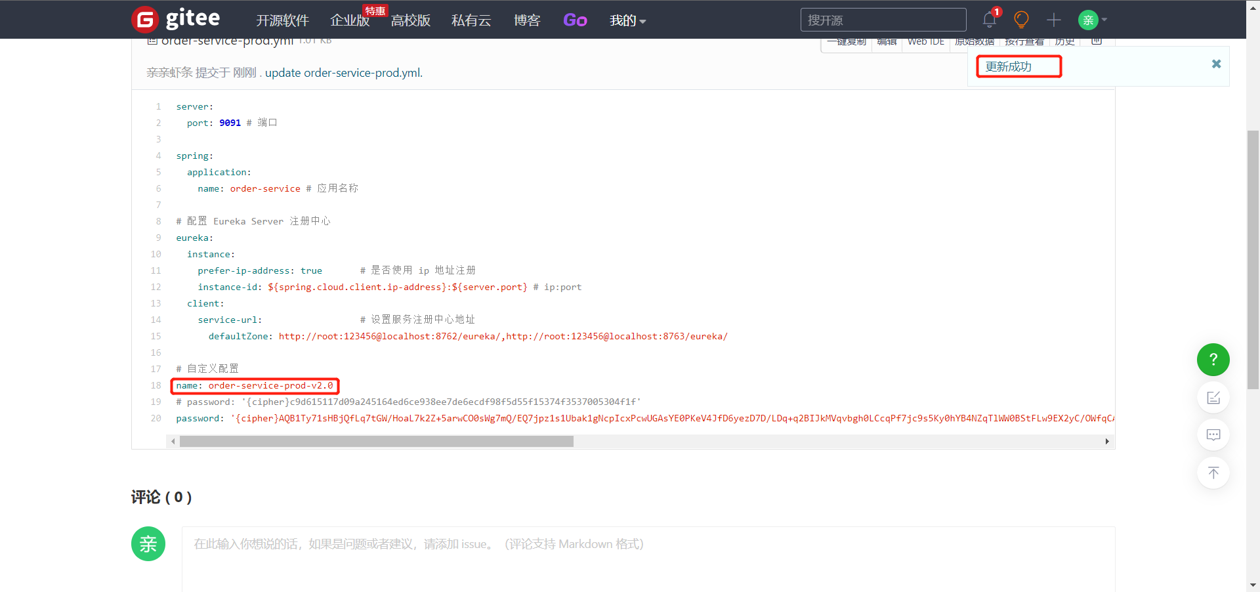Go to the 高校版 page
This screenshot has width=1260, height=592.
(x=410, y=20)
